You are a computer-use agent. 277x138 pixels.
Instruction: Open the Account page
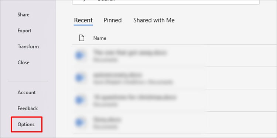[x=27, y=92]
